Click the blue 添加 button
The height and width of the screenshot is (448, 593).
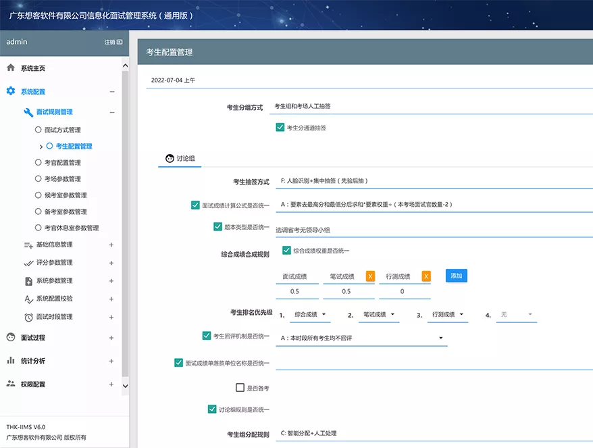pos(457,276)
